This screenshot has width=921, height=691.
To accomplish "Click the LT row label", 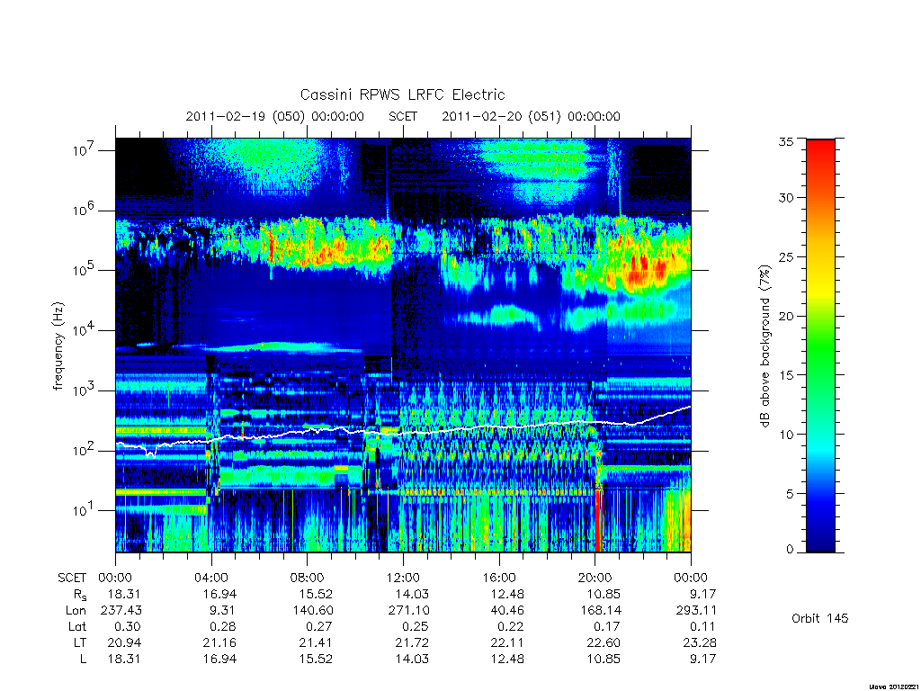I will (x=80, y=642).
